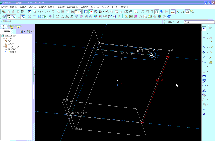215x141 pixels.
Task: Open the selection box mode dropdown arrow
Action: 80,12
